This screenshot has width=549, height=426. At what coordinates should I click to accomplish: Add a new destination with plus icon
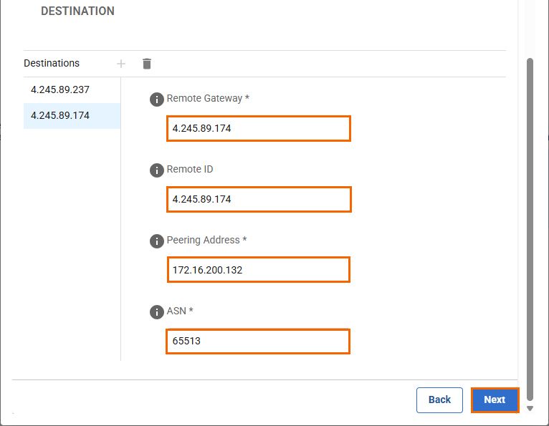pyautogui.click(x=121, y=64)
